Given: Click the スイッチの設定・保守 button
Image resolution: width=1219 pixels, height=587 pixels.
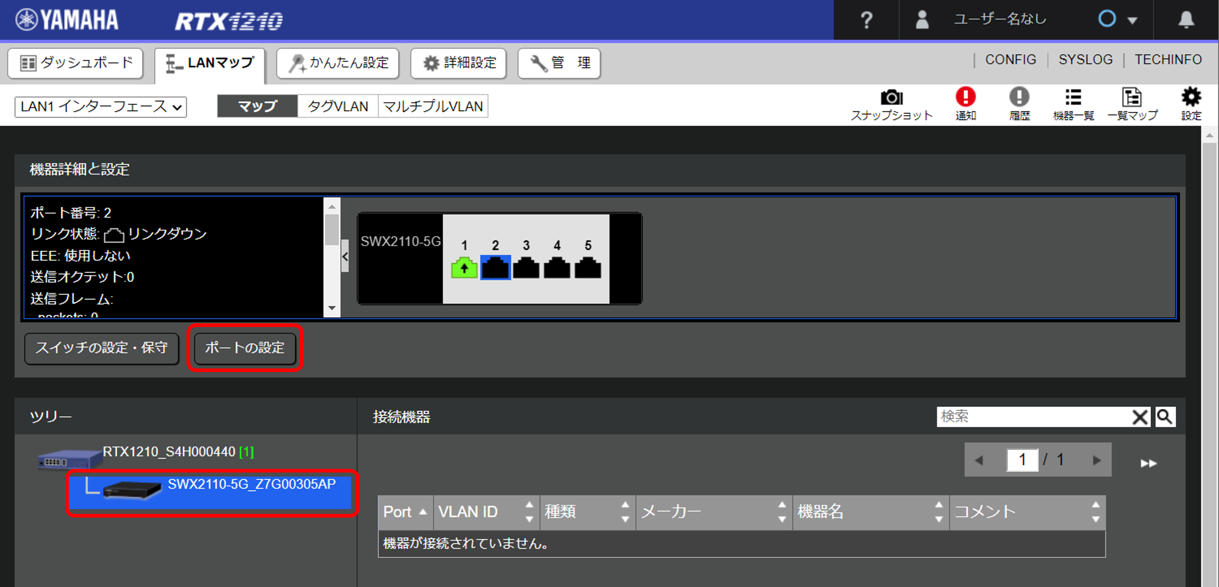Looking at the screenshot, I should (x=101, y=348).
